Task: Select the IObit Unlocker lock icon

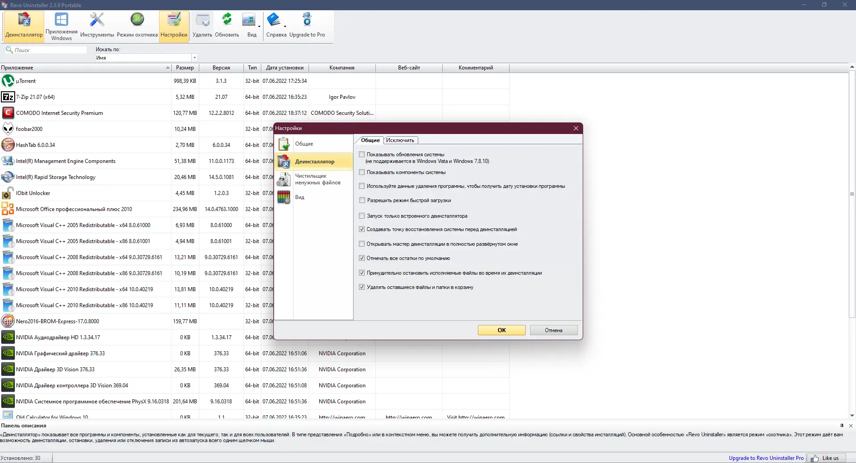Action: (8, 193)
